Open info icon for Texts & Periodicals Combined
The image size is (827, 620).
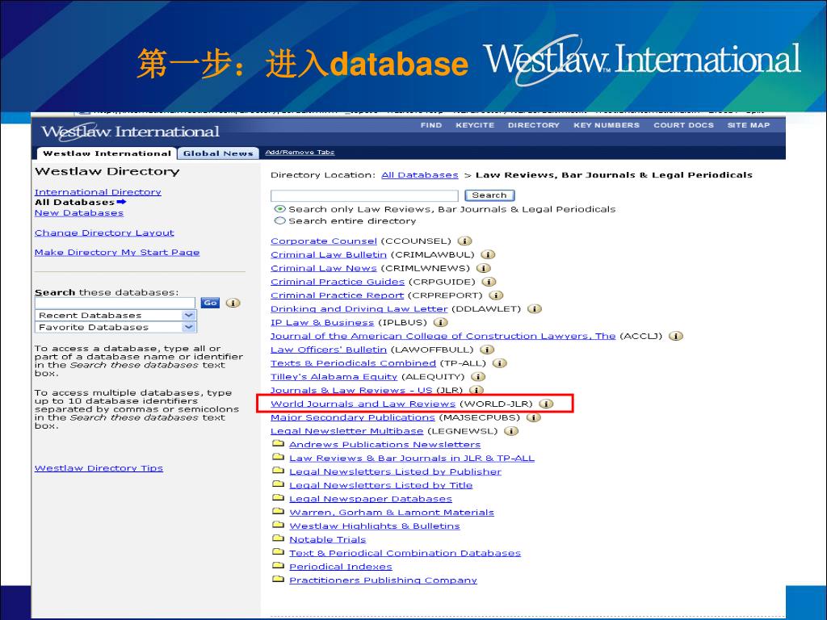click(499, 363)
